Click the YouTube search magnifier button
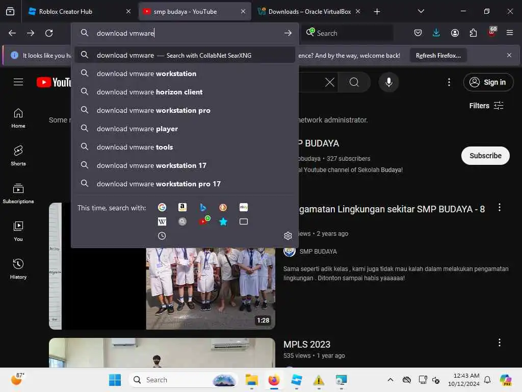The height and width of the screenshot is (392, 522). click(354, 82)
